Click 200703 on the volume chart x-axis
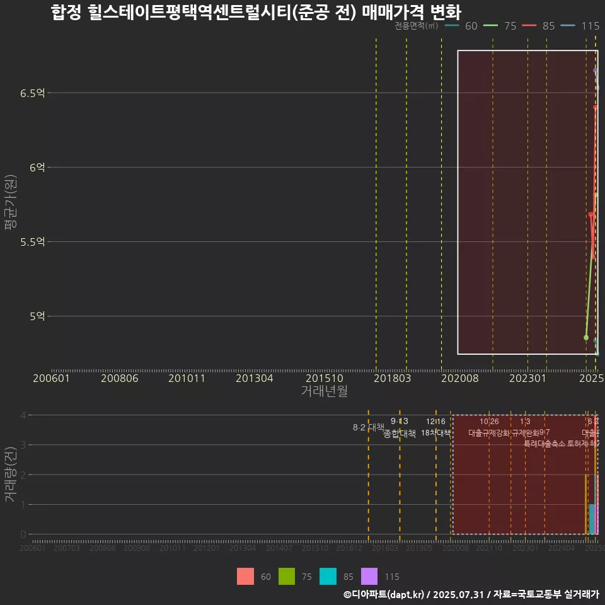 pyautogui.click(x=67, y=548)
